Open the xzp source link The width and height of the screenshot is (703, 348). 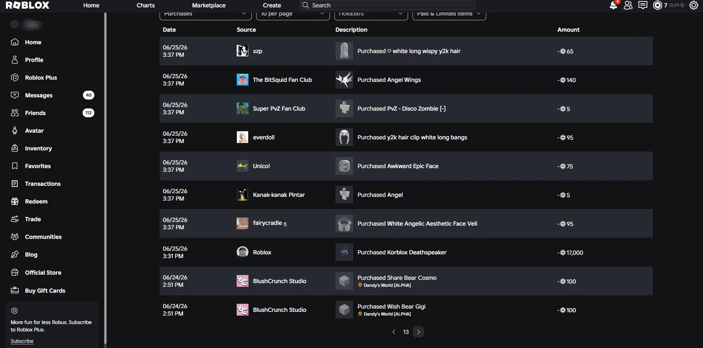point(258,51)
